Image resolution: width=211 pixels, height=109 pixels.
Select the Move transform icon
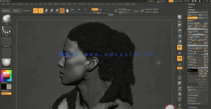(46, 11)
